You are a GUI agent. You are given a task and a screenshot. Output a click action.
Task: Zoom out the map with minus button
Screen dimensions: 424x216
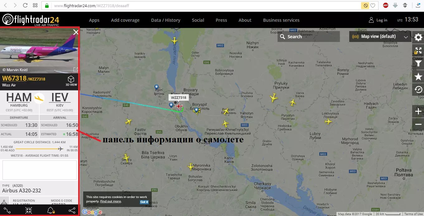(x=418, y=124)
